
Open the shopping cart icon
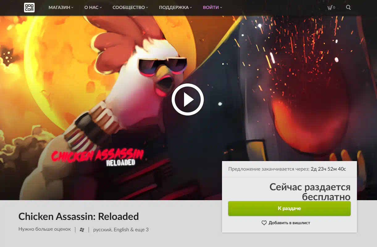point(330,7)
